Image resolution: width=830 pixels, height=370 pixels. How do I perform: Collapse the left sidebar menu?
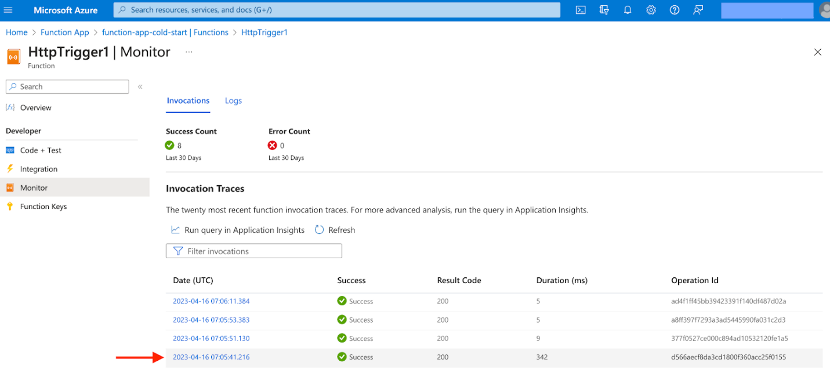140,87
